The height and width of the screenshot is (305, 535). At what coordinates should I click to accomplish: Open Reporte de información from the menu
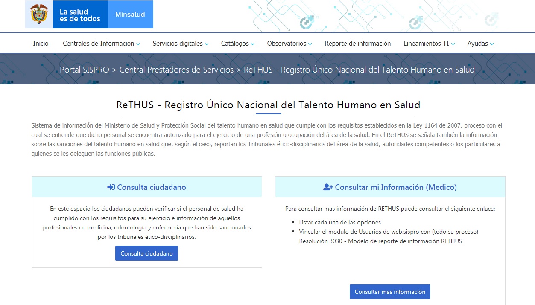pyautogui.click(x=357, y=43)
